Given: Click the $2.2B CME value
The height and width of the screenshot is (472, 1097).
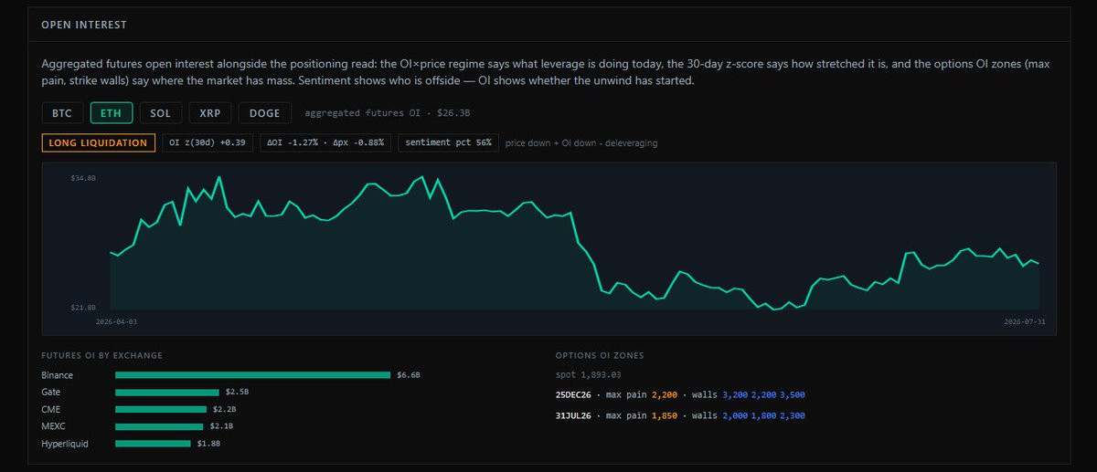Looking at the screenshot, I should point(224,409).
